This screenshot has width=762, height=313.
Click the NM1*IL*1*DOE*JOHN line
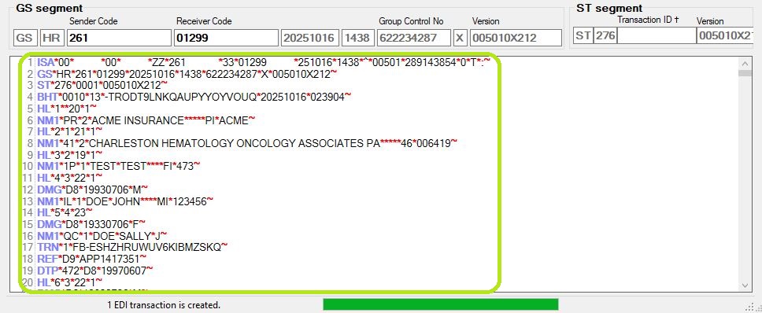125,201
